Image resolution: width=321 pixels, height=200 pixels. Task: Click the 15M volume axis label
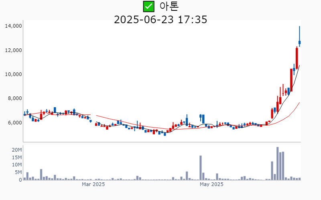[17, 158]
